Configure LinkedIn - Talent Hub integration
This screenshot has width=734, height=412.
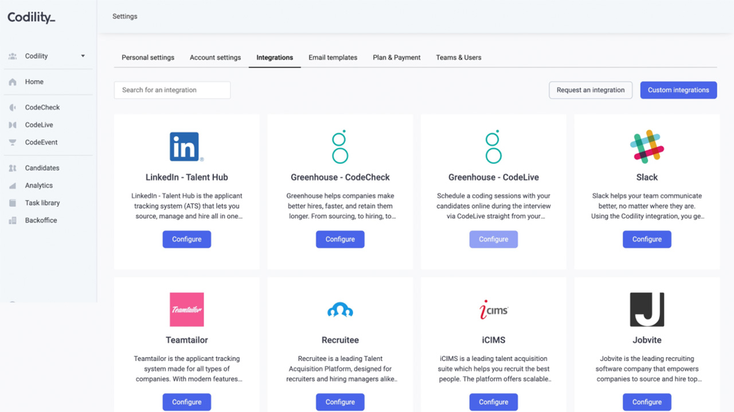point(187,239)
